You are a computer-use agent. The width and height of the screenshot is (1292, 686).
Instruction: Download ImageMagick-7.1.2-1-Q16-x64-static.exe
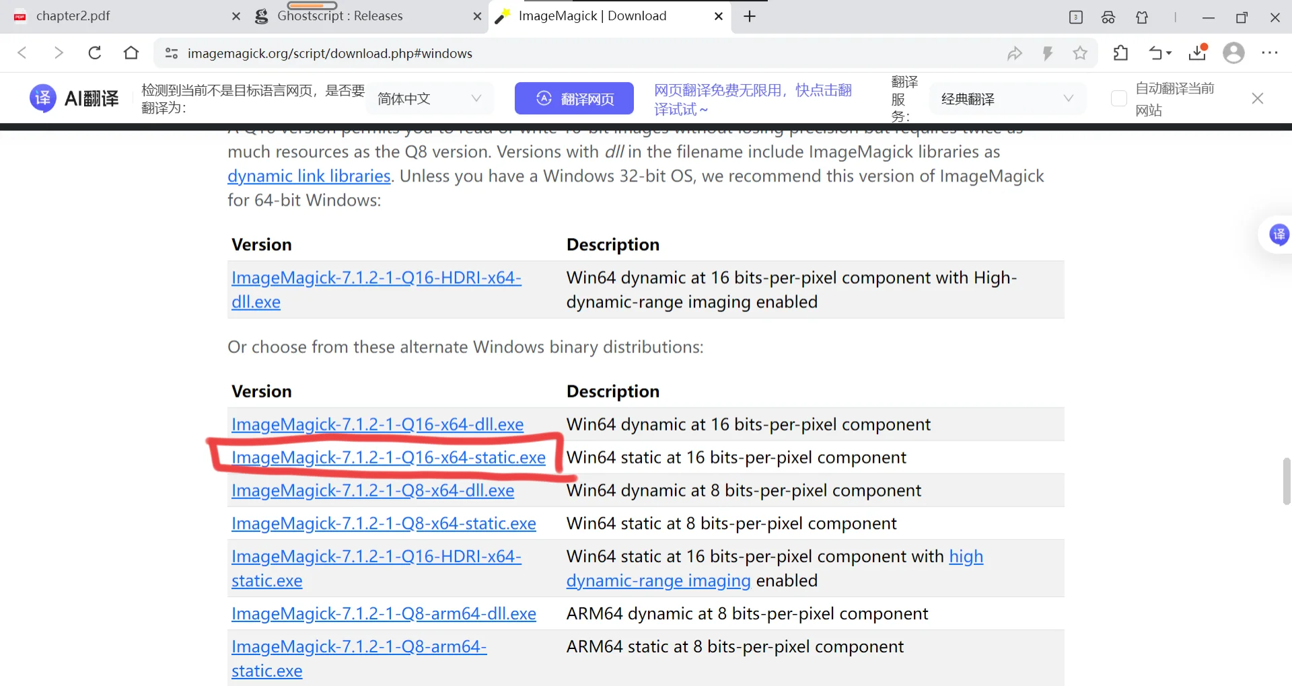click(388, 457)
